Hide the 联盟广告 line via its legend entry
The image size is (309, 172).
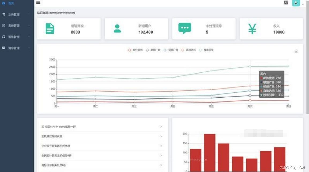pos(152,50)
